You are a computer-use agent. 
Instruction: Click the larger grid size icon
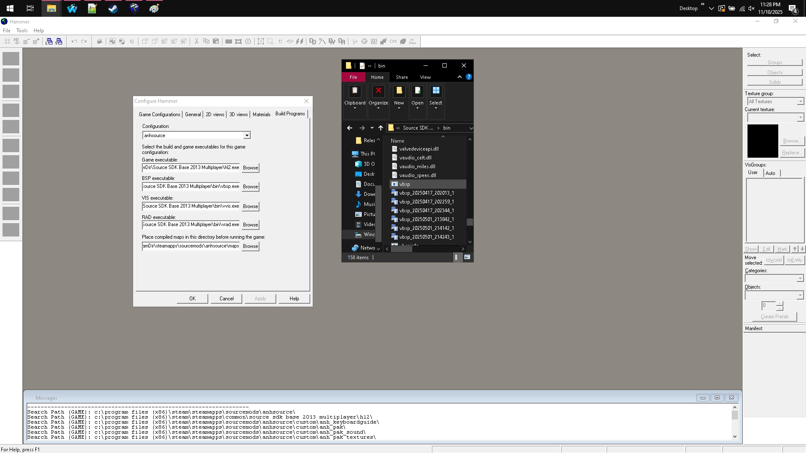(36, 42)
